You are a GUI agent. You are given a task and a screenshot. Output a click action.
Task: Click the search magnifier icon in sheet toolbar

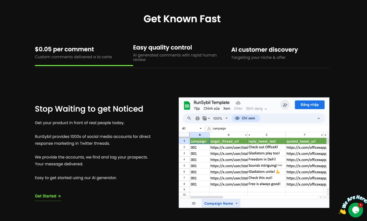pos(189,118)
